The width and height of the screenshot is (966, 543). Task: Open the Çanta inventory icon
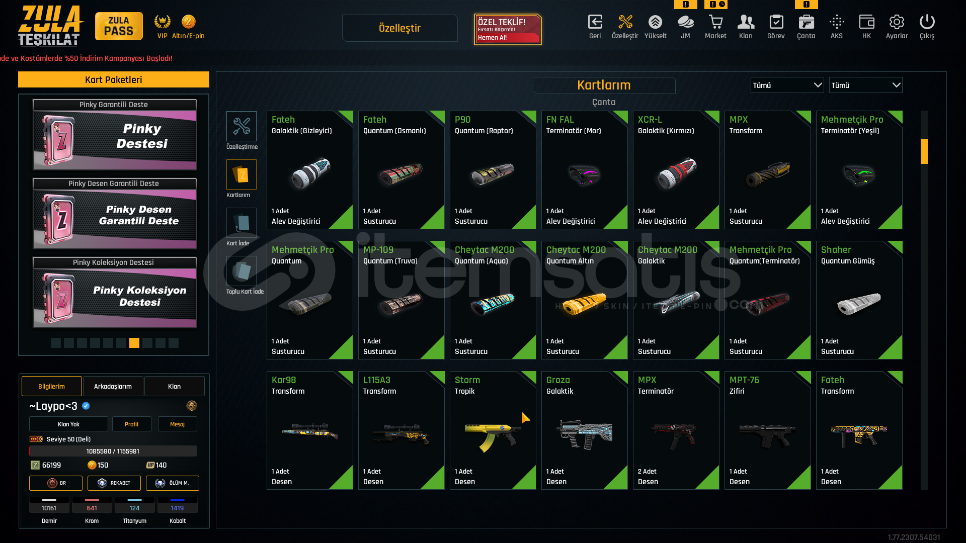click(806, 22)
